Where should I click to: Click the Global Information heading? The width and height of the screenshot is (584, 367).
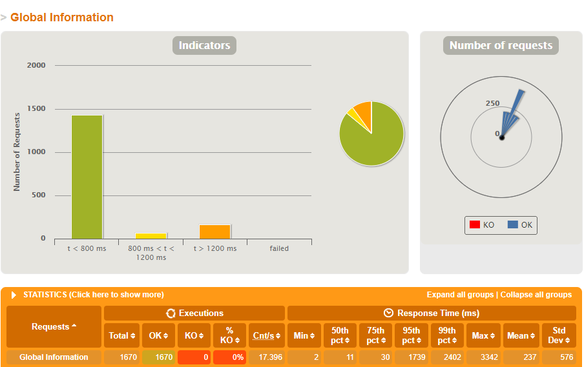61,17
